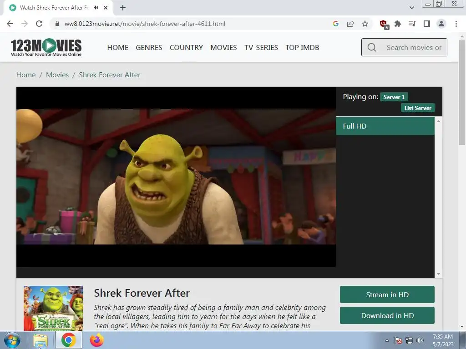Image resolution: width=466 pixels, height=349 pixels.
Task: Click the 123Movies logo
Action: click(46, 47)
